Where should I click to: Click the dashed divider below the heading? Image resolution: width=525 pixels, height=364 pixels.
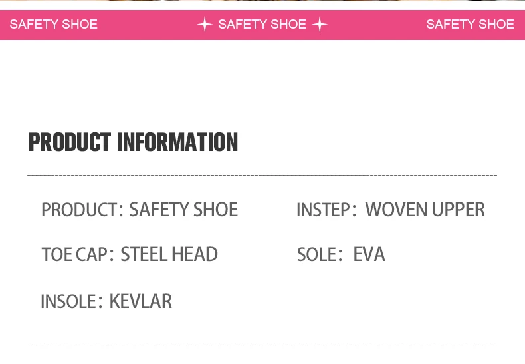pos(262,175)
